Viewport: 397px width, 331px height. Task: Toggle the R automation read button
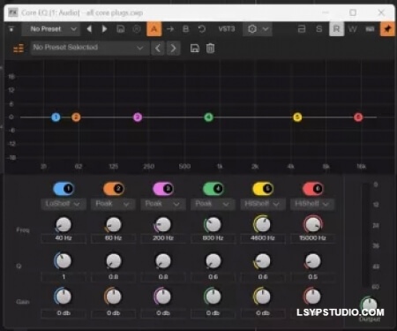pyautogui.click(x=336, y=29)
